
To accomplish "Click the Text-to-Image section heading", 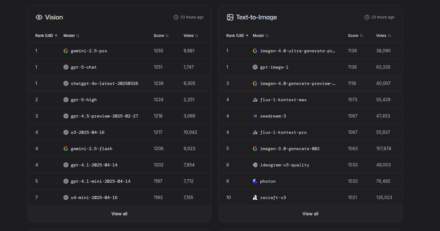I will (x=256, y=17).
